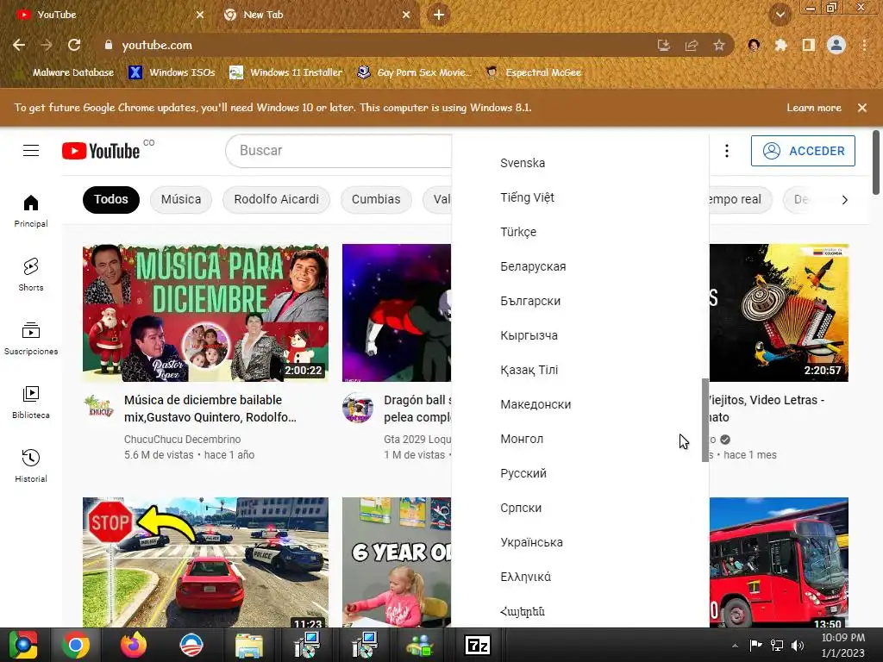Image resolution: width=883 pixels, height=662 pixels.
Task: Open 7-Zip from the taskbar
Action: 477,645
